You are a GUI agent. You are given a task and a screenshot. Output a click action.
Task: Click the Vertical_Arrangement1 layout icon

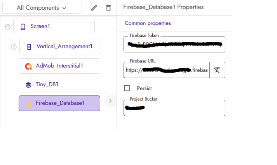(x=29, y=47)
